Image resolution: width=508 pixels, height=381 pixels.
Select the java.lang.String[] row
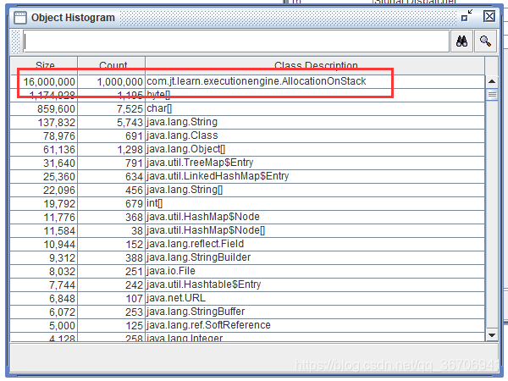(247, 190)
